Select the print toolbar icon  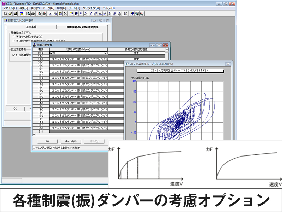coord(33,13)
